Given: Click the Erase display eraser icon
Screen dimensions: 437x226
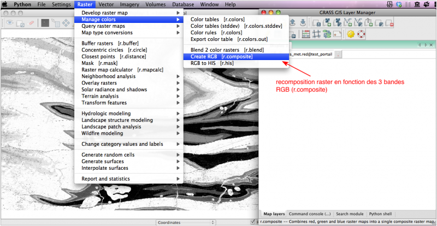Looking at the screenshot, I should pos(31,23).
